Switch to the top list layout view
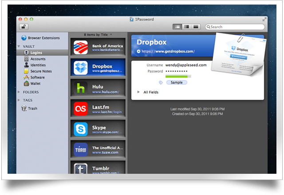This screenshot has width=284, height=195. tap(196, 27)
